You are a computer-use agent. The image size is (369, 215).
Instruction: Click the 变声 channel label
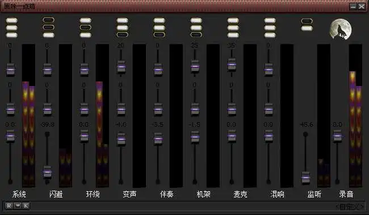129,195
